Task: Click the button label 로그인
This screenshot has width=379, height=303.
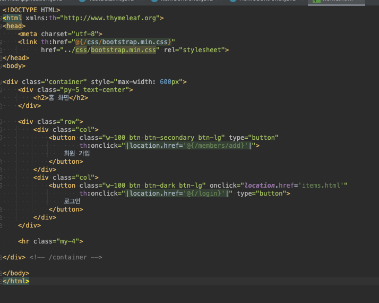Action: pyautogui.click(x=72, y=201)
